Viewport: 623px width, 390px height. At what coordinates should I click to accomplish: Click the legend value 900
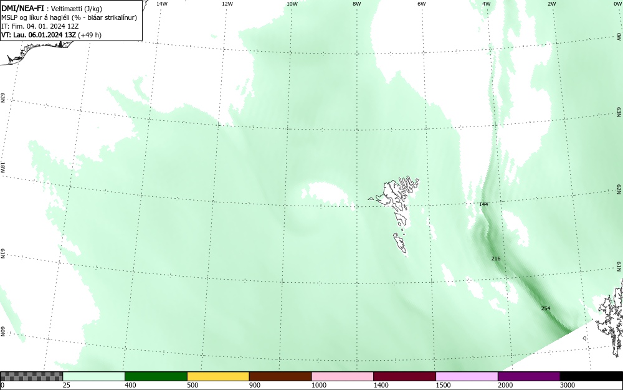255,385
